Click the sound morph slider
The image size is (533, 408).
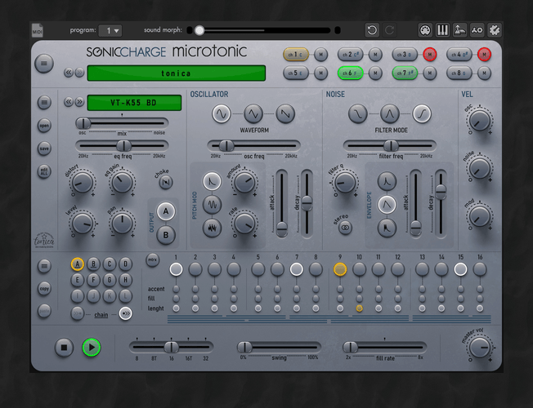[263, 30]
